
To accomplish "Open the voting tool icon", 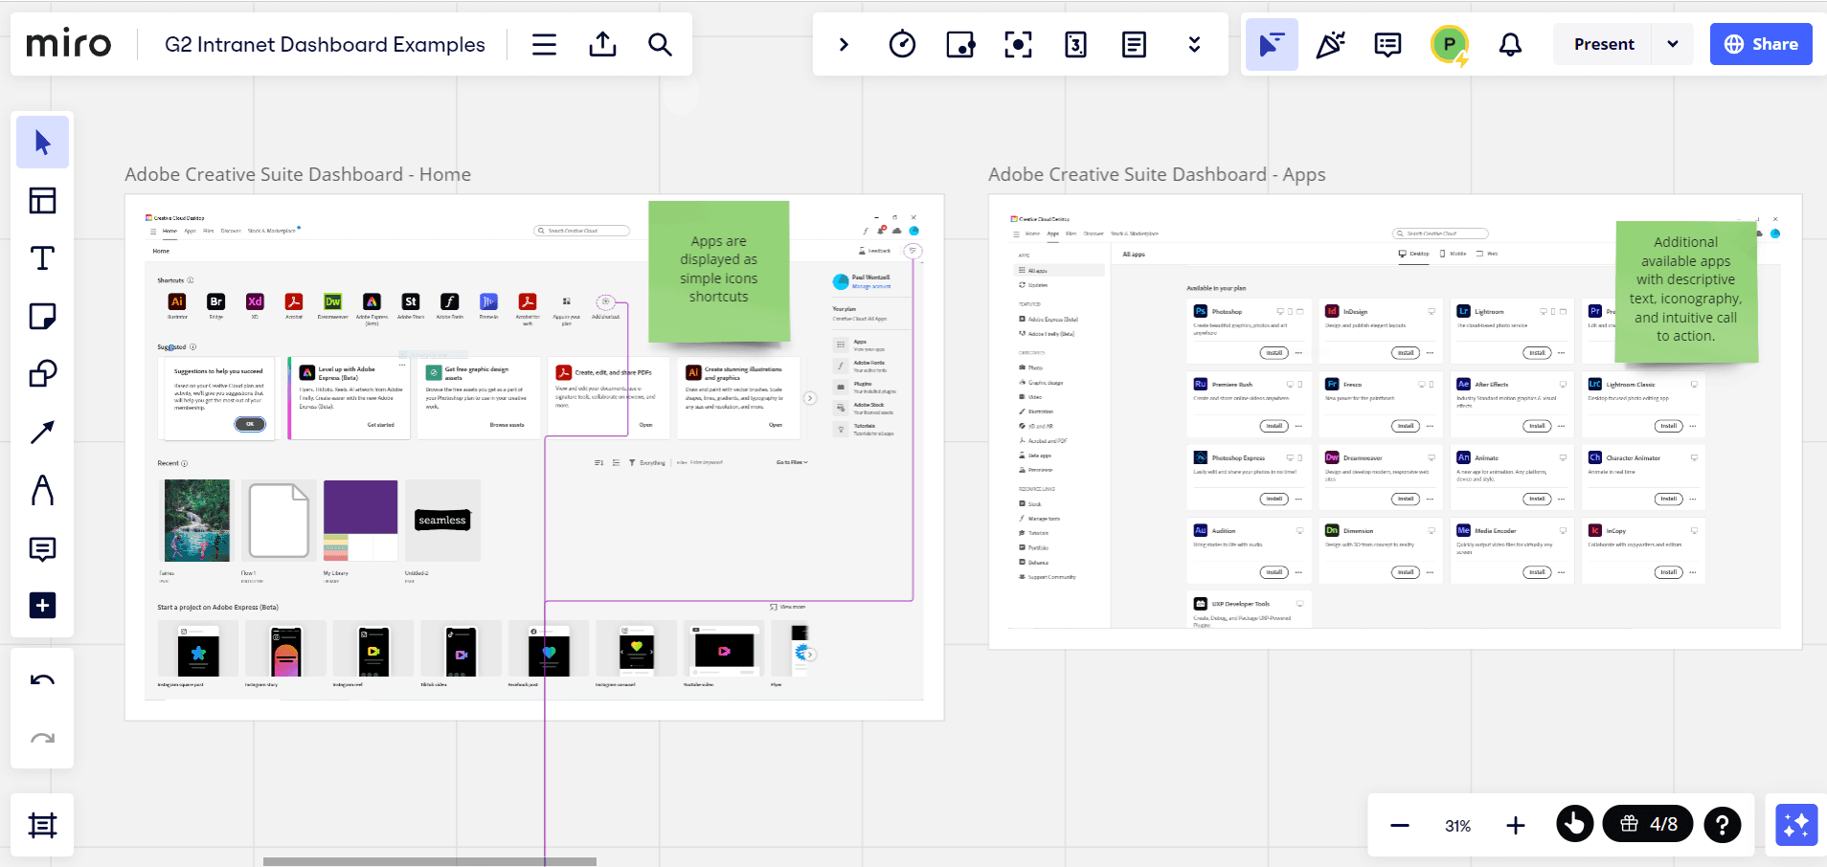I will click(x=960, y=44).
